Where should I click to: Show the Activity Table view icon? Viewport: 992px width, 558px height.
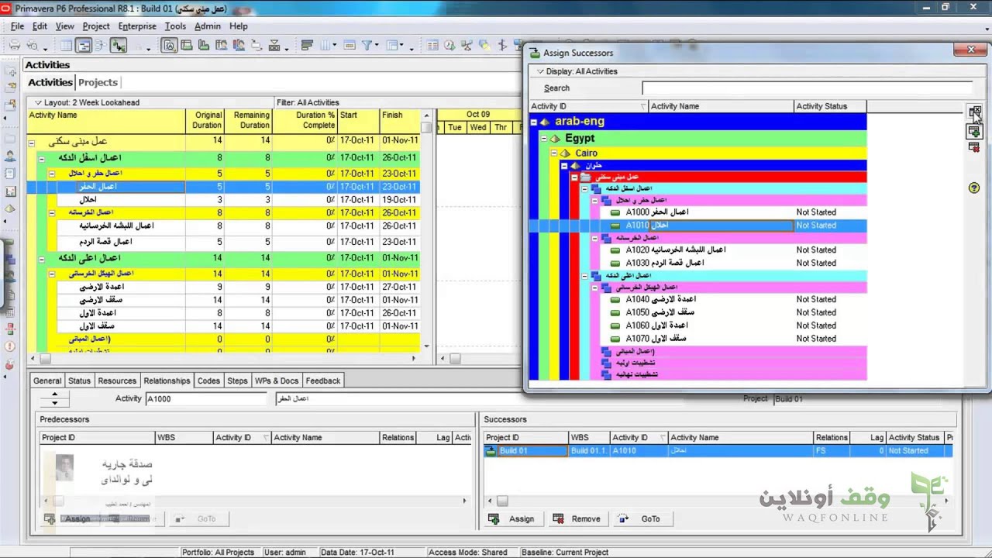tap(66, 46)
